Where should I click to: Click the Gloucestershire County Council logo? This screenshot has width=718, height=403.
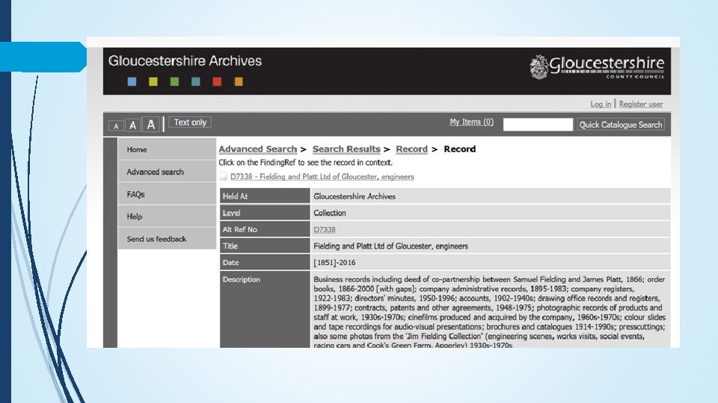tap(597, 67)
